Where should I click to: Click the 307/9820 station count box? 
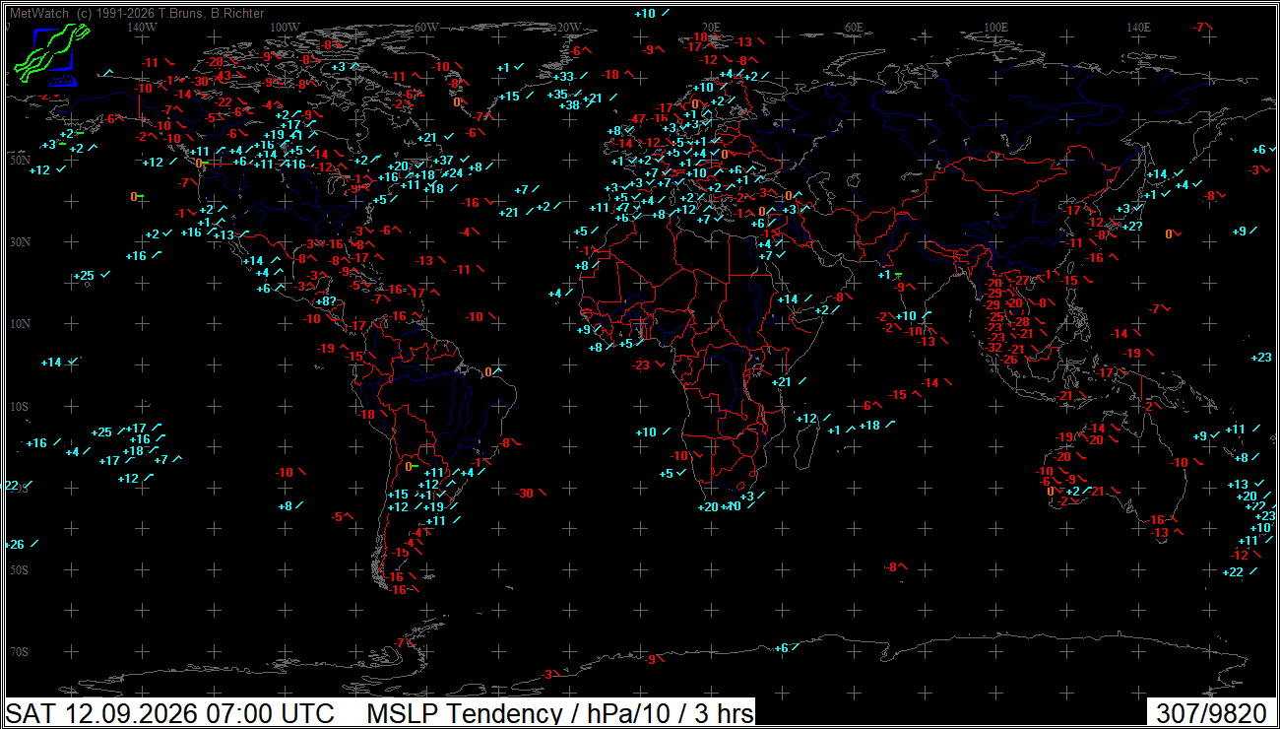(x=1211, y=712)
